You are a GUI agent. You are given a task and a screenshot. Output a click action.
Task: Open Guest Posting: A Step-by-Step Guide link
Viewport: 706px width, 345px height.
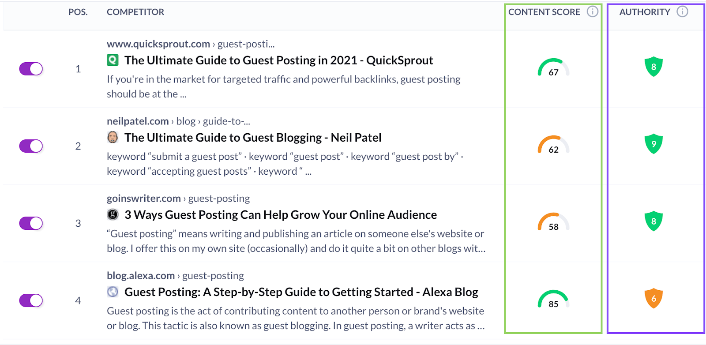301,292
